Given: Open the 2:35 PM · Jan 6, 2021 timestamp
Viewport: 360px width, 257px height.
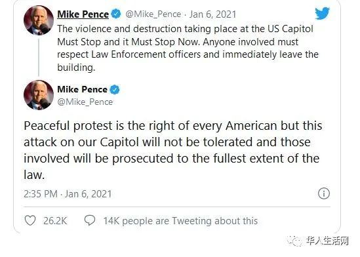Looking at the screenshot, I should click(x=68, y=194).
